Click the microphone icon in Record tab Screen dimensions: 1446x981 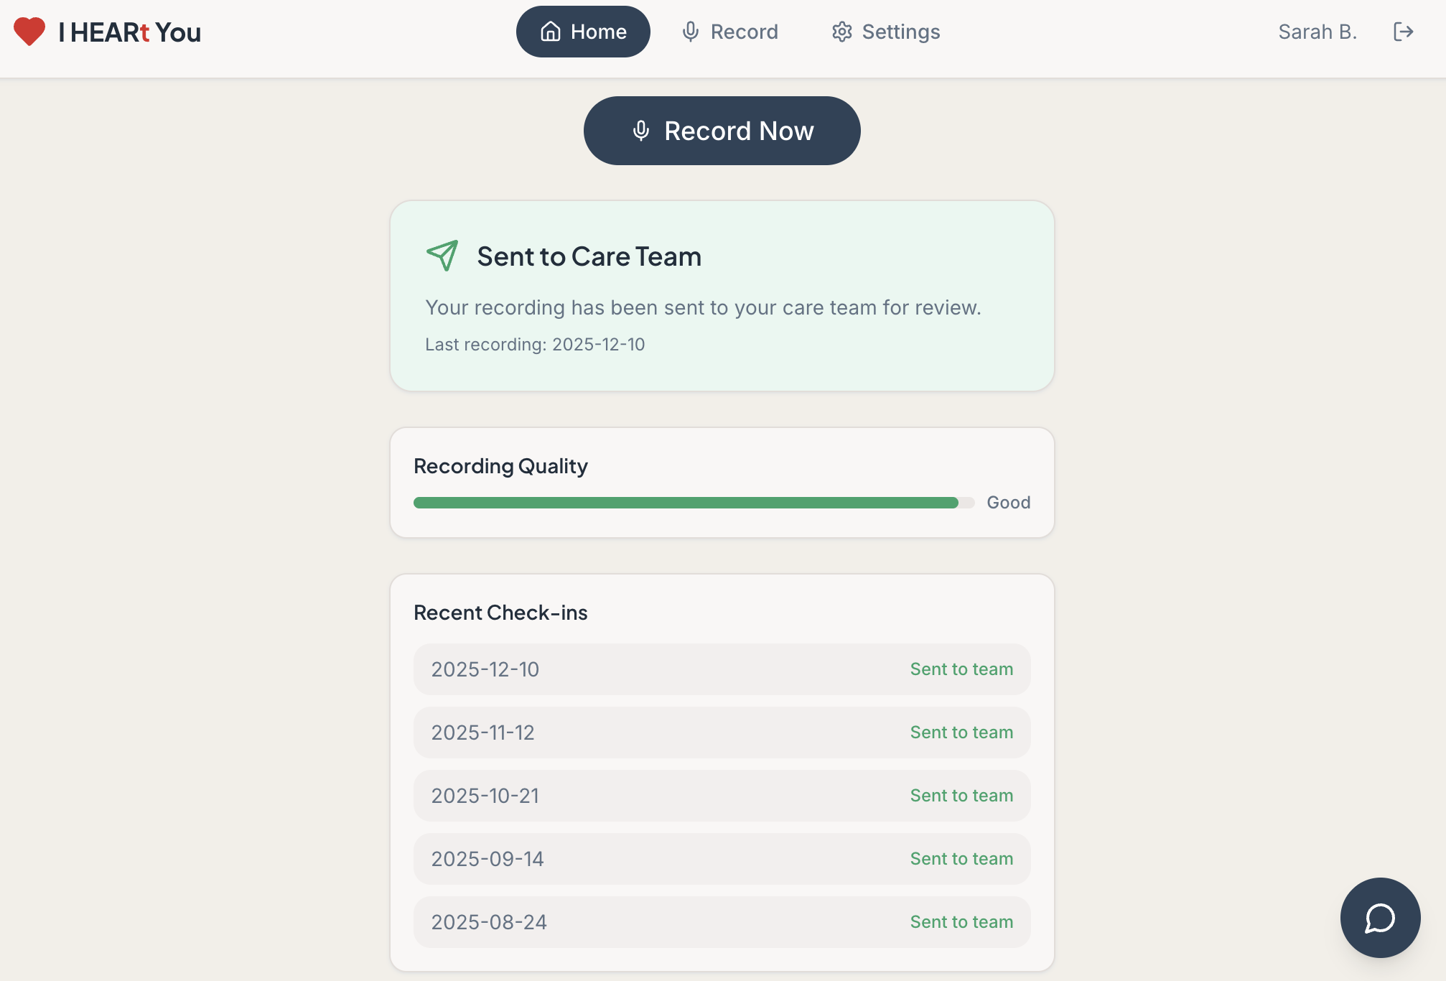pyautogui.click(x=691, y=32)
